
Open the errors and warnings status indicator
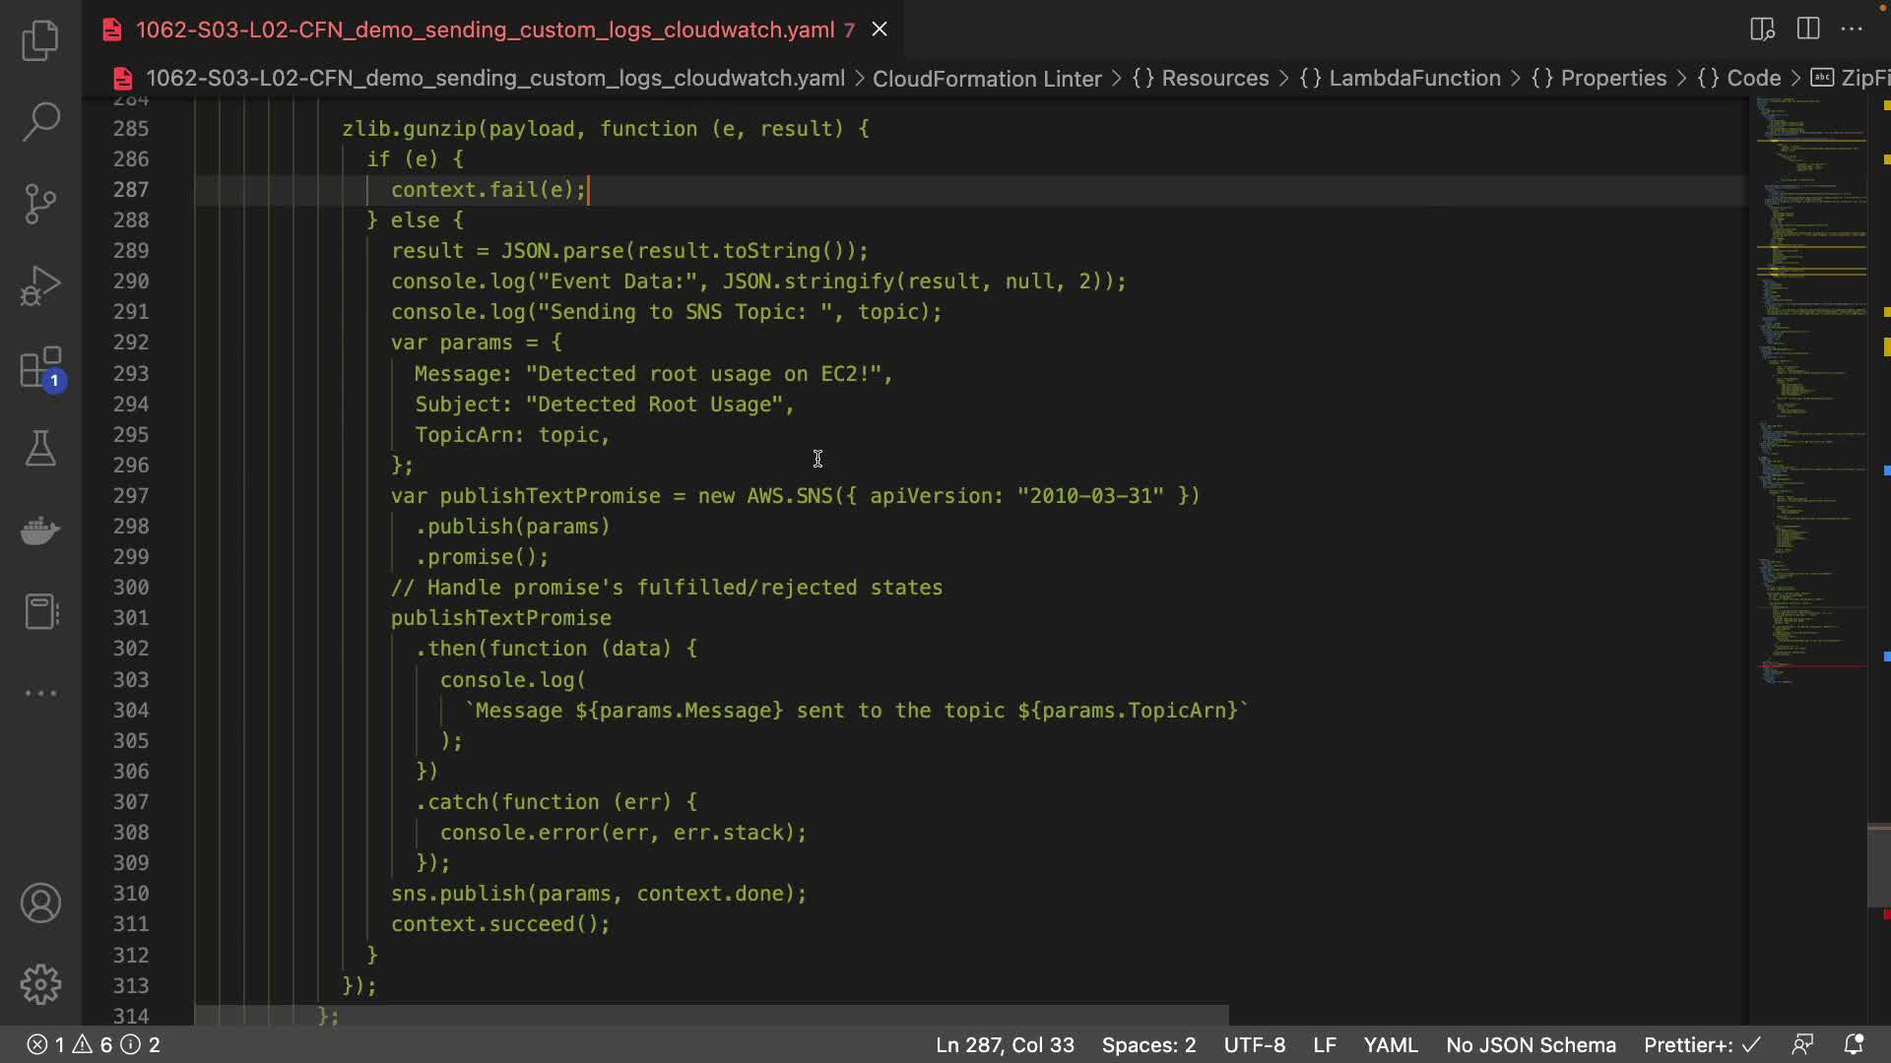[x=93, y=1044]
